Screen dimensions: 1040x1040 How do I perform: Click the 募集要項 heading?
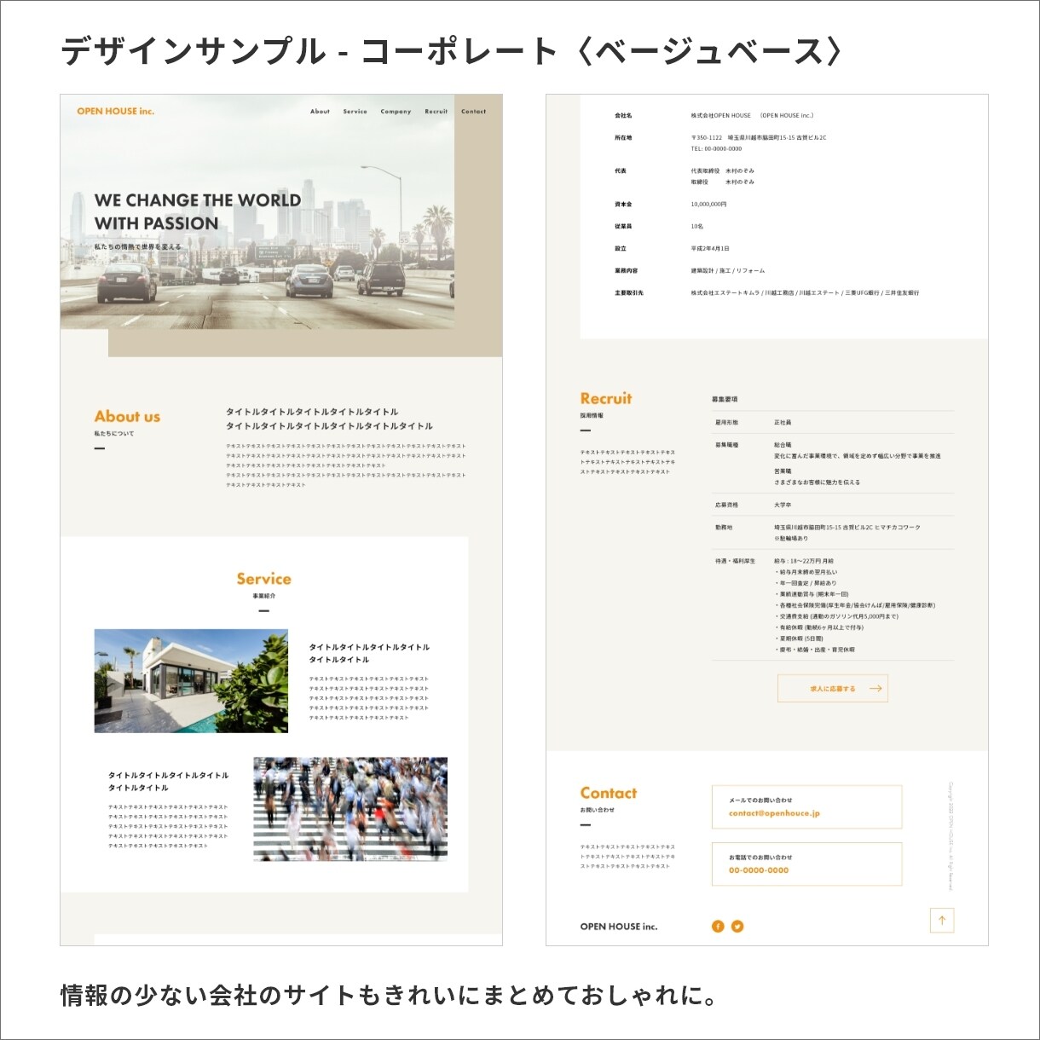725,399
